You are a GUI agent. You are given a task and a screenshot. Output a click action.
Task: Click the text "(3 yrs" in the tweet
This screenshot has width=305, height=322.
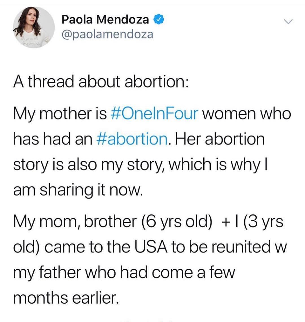[x=263, y=222]
